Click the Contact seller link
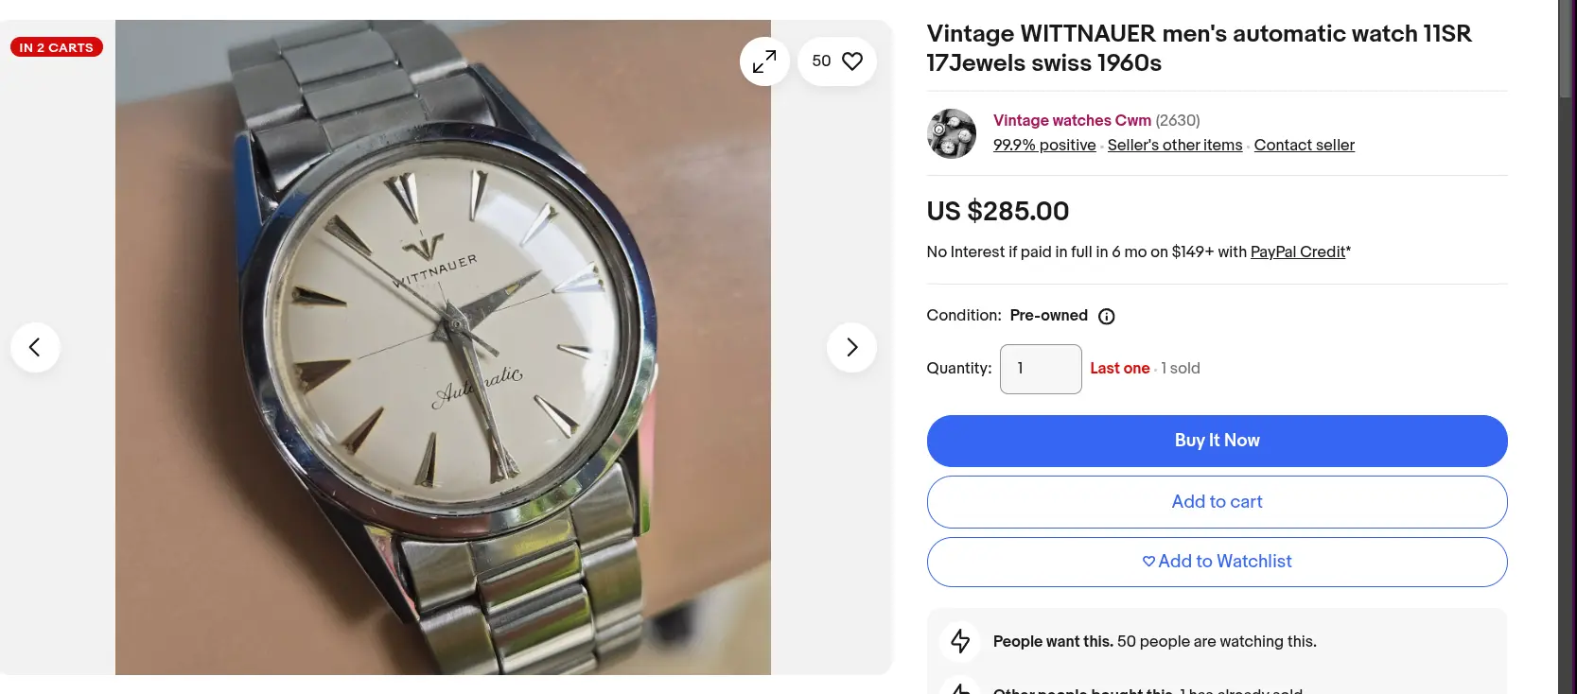The image size is (1577, 694). [1304, 145]
